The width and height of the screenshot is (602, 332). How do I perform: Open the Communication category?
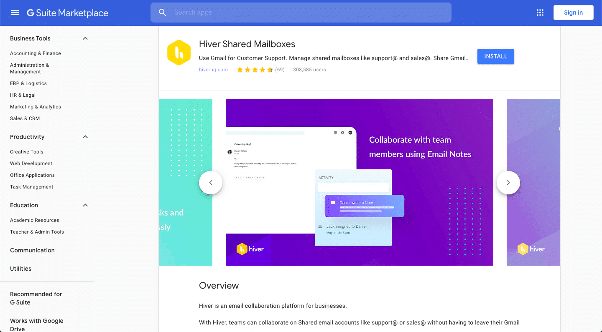pyautogui.click(x=33, y=250)
